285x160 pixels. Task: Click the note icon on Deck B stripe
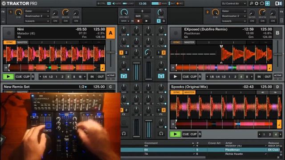coord(269,68)
